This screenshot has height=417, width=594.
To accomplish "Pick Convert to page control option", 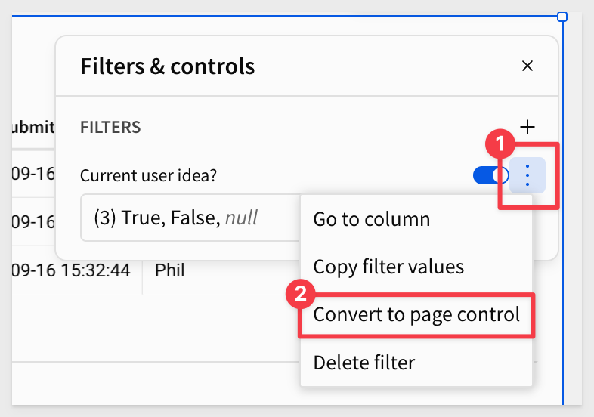I will coord(416,315).
